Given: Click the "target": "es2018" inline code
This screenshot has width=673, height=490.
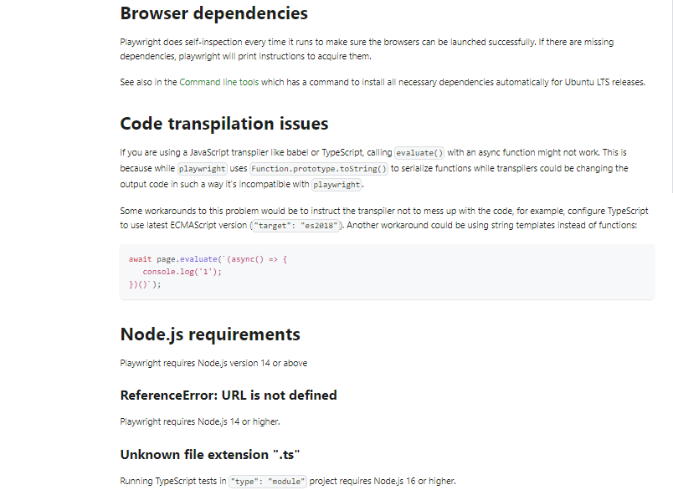Looking at the screenshot, I should 295,226.
